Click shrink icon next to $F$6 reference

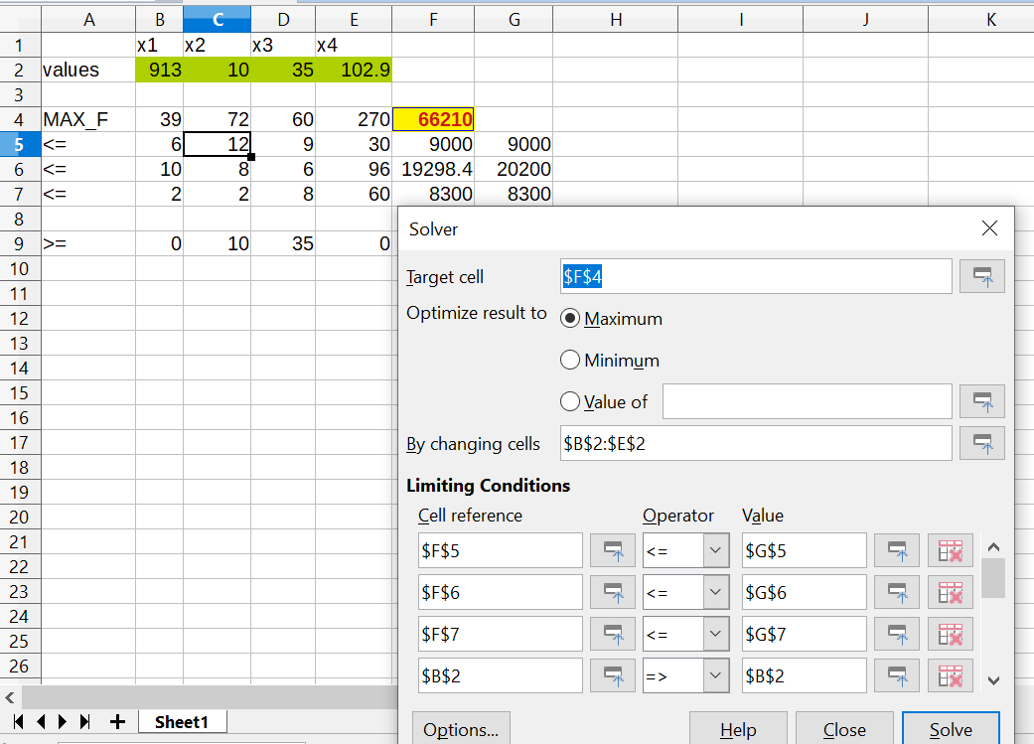click(x=613, y=592)
